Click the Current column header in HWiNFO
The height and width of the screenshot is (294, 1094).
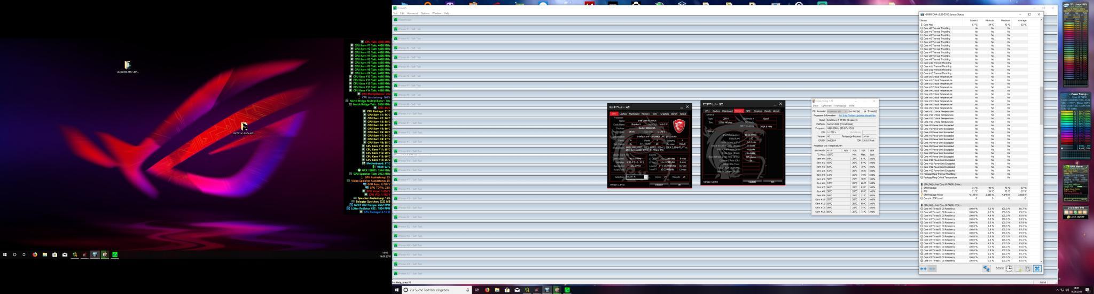[974, 20]
